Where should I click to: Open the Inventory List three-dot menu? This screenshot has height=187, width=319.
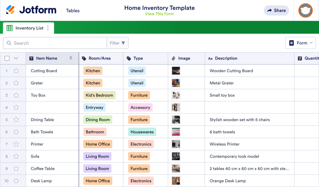click(48, 28)
